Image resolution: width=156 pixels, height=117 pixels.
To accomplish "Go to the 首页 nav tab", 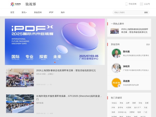I will point(12,12).
